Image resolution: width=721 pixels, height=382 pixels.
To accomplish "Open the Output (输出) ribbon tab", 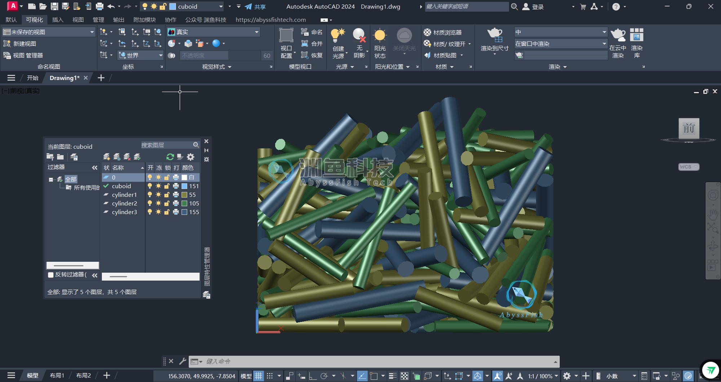I will point(119,19).
